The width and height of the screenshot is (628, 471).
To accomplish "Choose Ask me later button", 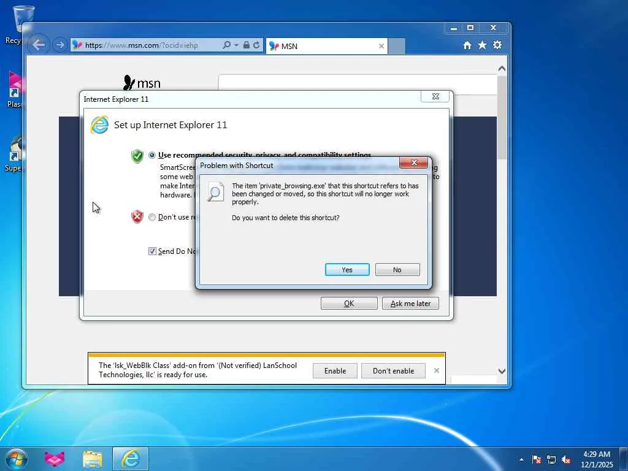I will tap(410, 303).
